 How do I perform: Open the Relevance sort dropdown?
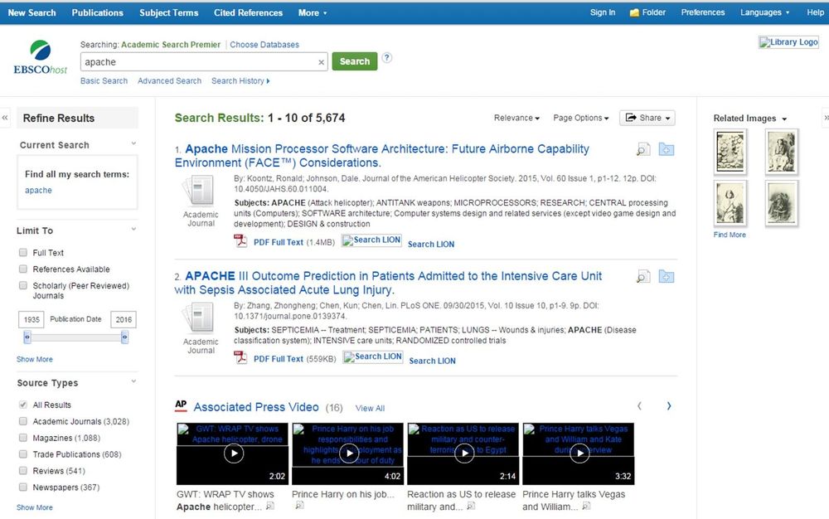pyautogui.click(x=516, y=118)
